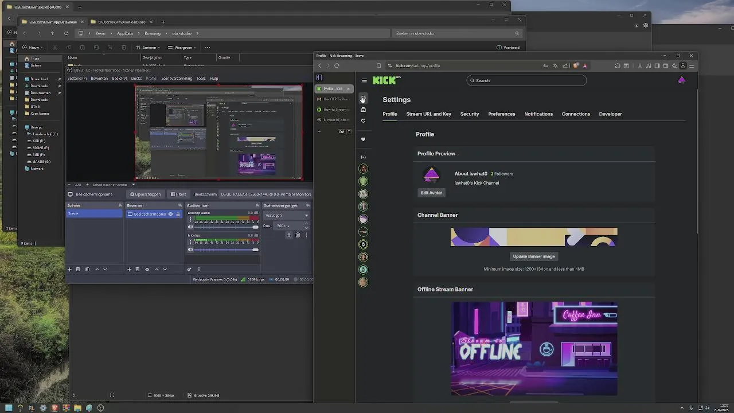Viewport: 734px width, 413px height.
Task: Mute the Mic/Aux speaker
Action: (190, 250)
